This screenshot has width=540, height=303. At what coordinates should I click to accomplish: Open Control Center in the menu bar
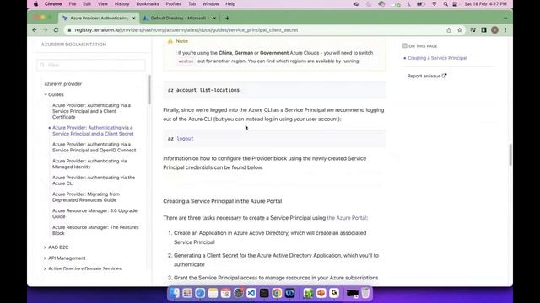[455, 4]
